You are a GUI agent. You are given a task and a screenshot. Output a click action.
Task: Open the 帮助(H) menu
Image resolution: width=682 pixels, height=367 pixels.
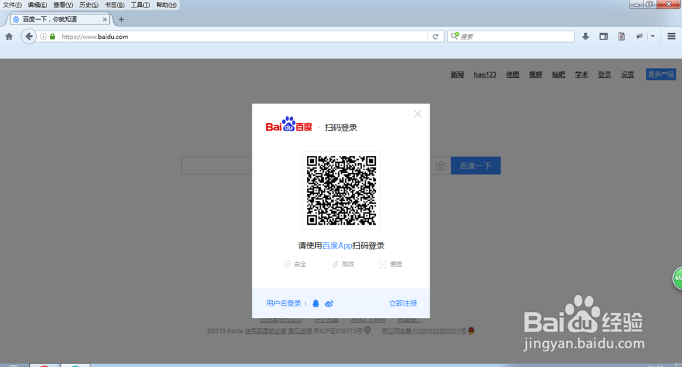click(x=166, y=5)
